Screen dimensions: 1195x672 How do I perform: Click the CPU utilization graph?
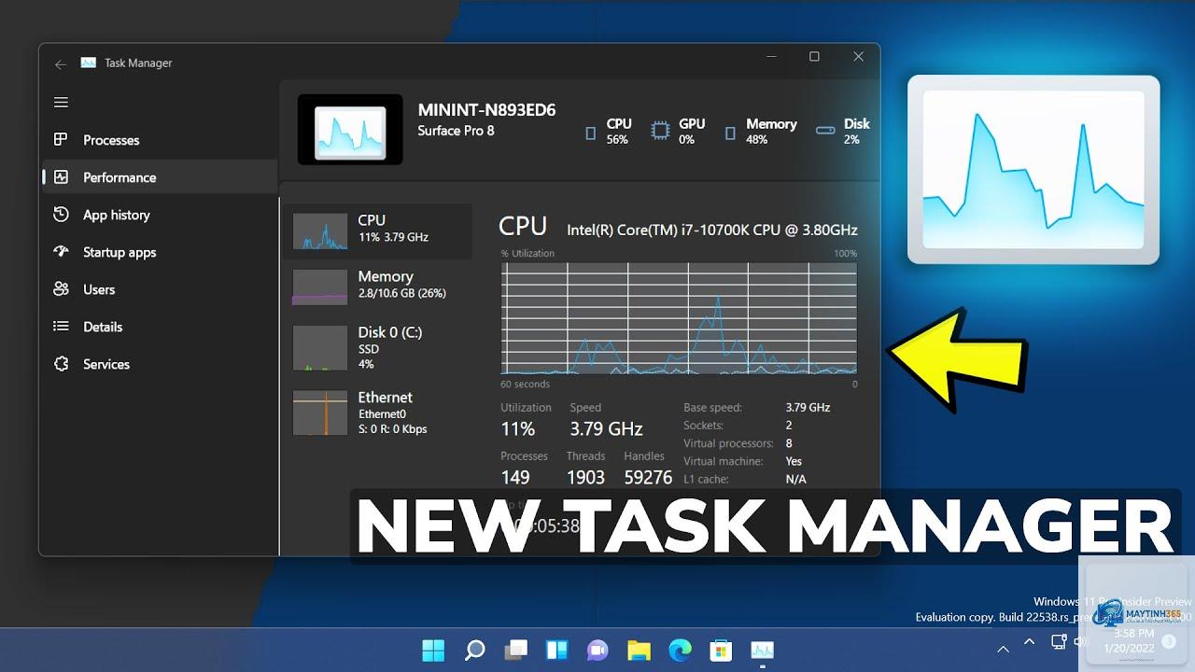pyautogui.click(x=679, y=318)
